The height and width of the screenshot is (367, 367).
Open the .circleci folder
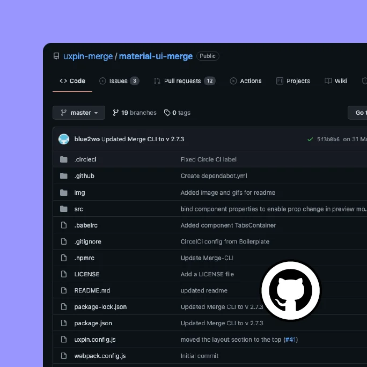click(x=85, y=159)
